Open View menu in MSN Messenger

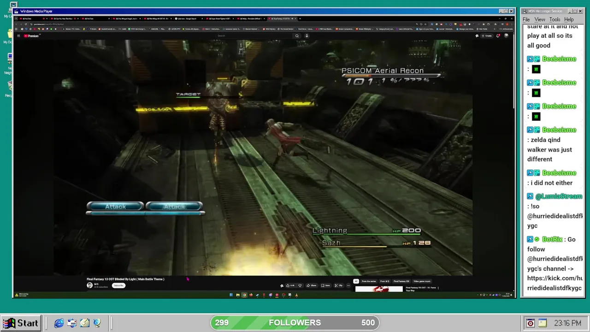click(540, 19)
